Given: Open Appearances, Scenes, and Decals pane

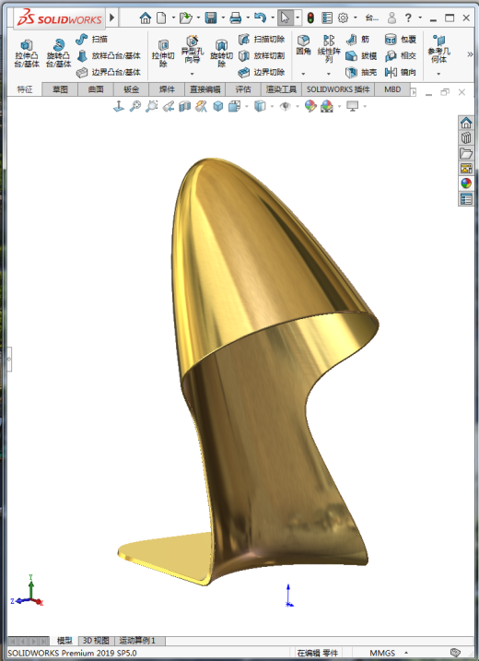Looking at the screenshot, I should (466, 183).
